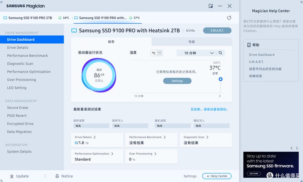Click the compact window mode icon
Image resolution: width=303 pixels, height=182 pixels.
click(x=211, y=6)
